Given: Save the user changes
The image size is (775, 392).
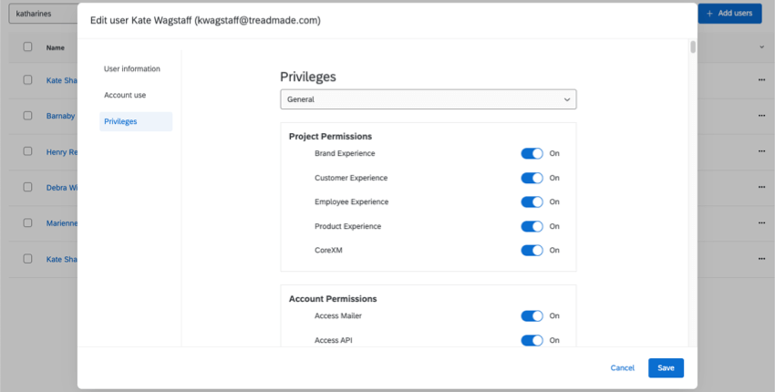Looking at the screenshot, I should [666, 367].
